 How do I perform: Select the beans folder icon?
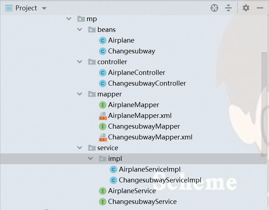point(92,30)
